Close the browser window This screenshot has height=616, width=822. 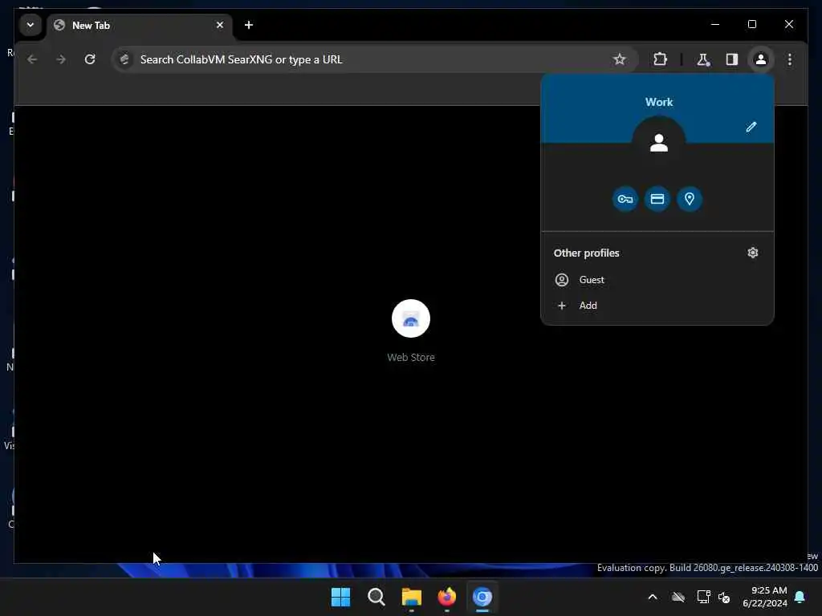click(788, 24)
